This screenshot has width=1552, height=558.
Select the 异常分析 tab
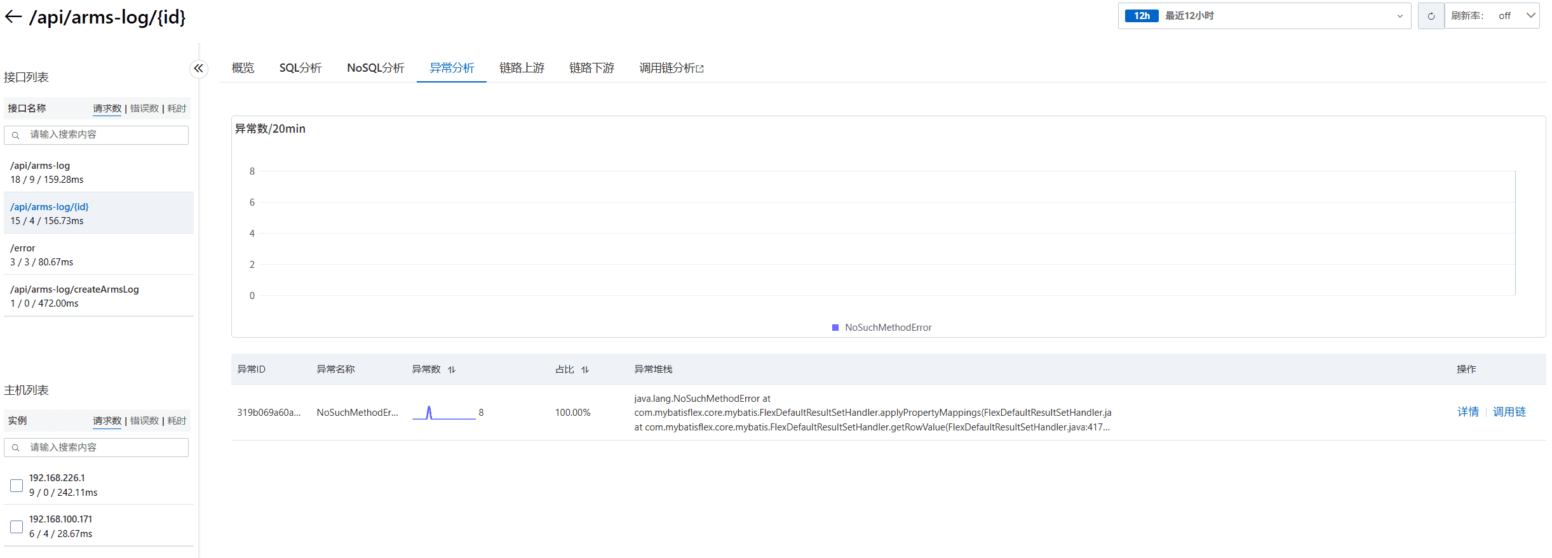click(452, 68)
